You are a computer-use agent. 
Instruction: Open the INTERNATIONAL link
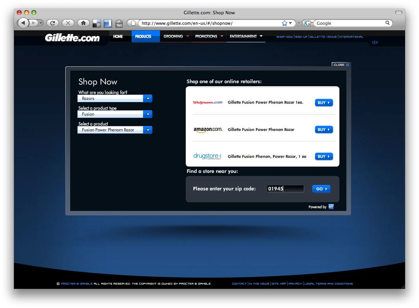351,37
